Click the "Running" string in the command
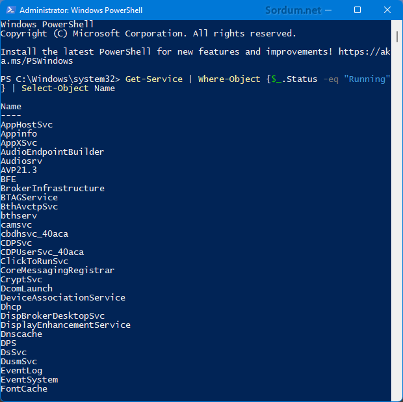The width and height of the screenshot is (403, 402). (367, 79)
